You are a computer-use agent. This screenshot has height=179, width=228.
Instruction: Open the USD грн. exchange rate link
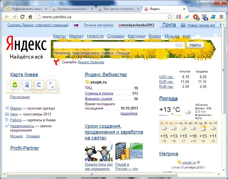click(x=166, y=77)
